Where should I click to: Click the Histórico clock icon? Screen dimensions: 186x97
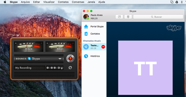(x=86, y=56)
